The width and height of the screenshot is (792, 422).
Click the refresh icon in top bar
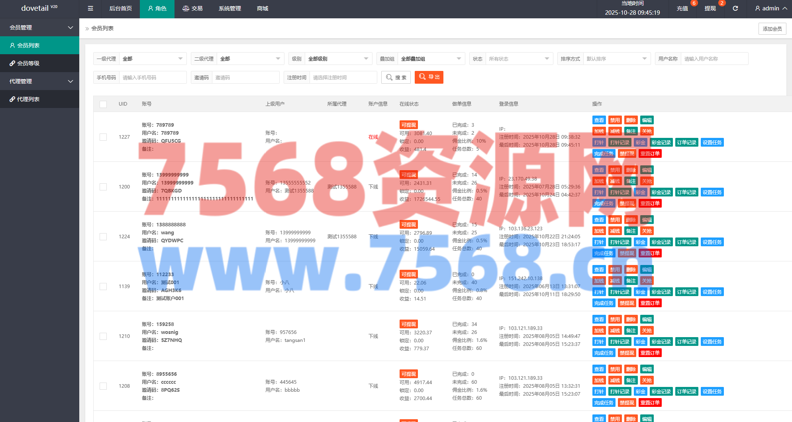click(x=735, y=8)
